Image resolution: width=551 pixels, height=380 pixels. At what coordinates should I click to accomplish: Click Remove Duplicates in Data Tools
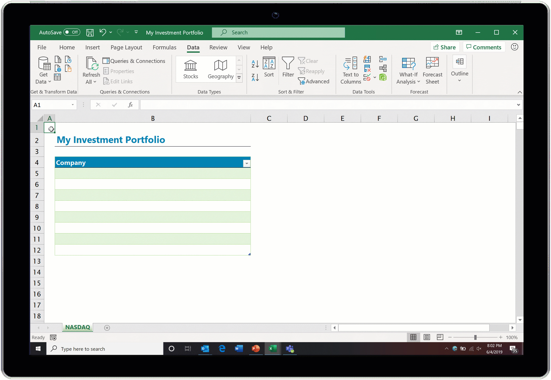[x=367, y=69]
